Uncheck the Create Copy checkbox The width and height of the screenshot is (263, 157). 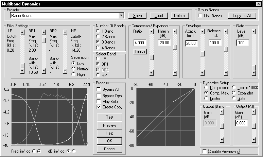click(x=99, y=107)
